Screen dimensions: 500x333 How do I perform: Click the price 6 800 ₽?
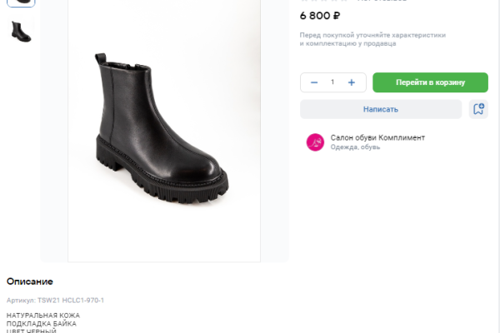[x=321, y=15]
